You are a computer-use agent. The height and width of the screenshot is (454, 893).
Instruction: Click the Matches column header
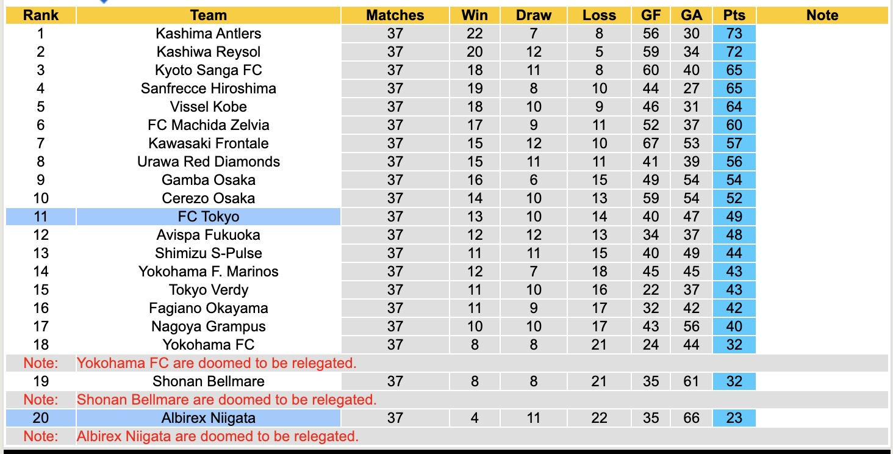coord(395,15)
